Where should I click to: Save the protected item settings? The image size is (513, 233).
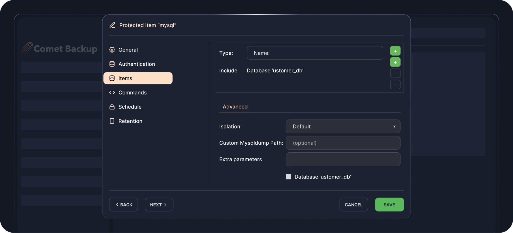[389, 204]
